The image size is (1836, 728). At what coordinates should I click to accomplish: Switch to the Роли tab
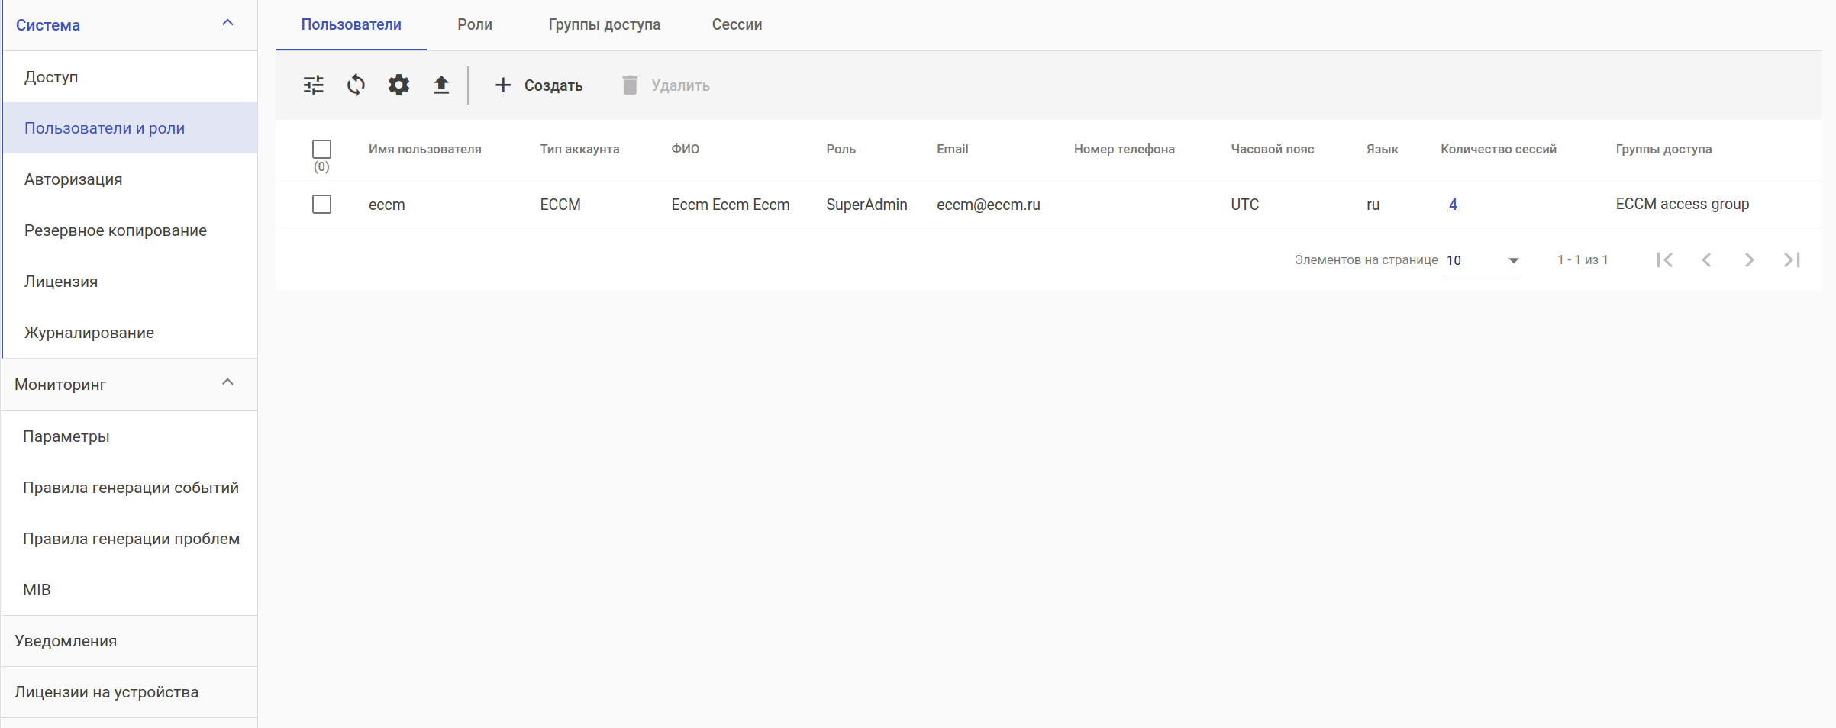(x=475, y=24)
